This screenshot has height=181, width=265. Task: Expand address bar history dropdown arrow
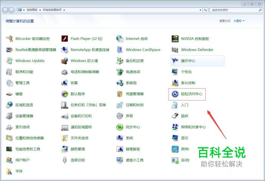(x=200, y=10)
